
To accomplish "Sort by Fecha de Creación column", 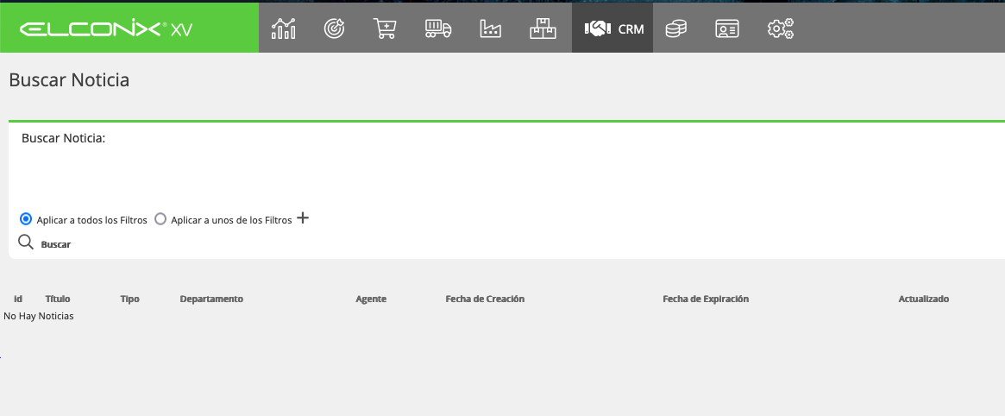I will [485, 299].
